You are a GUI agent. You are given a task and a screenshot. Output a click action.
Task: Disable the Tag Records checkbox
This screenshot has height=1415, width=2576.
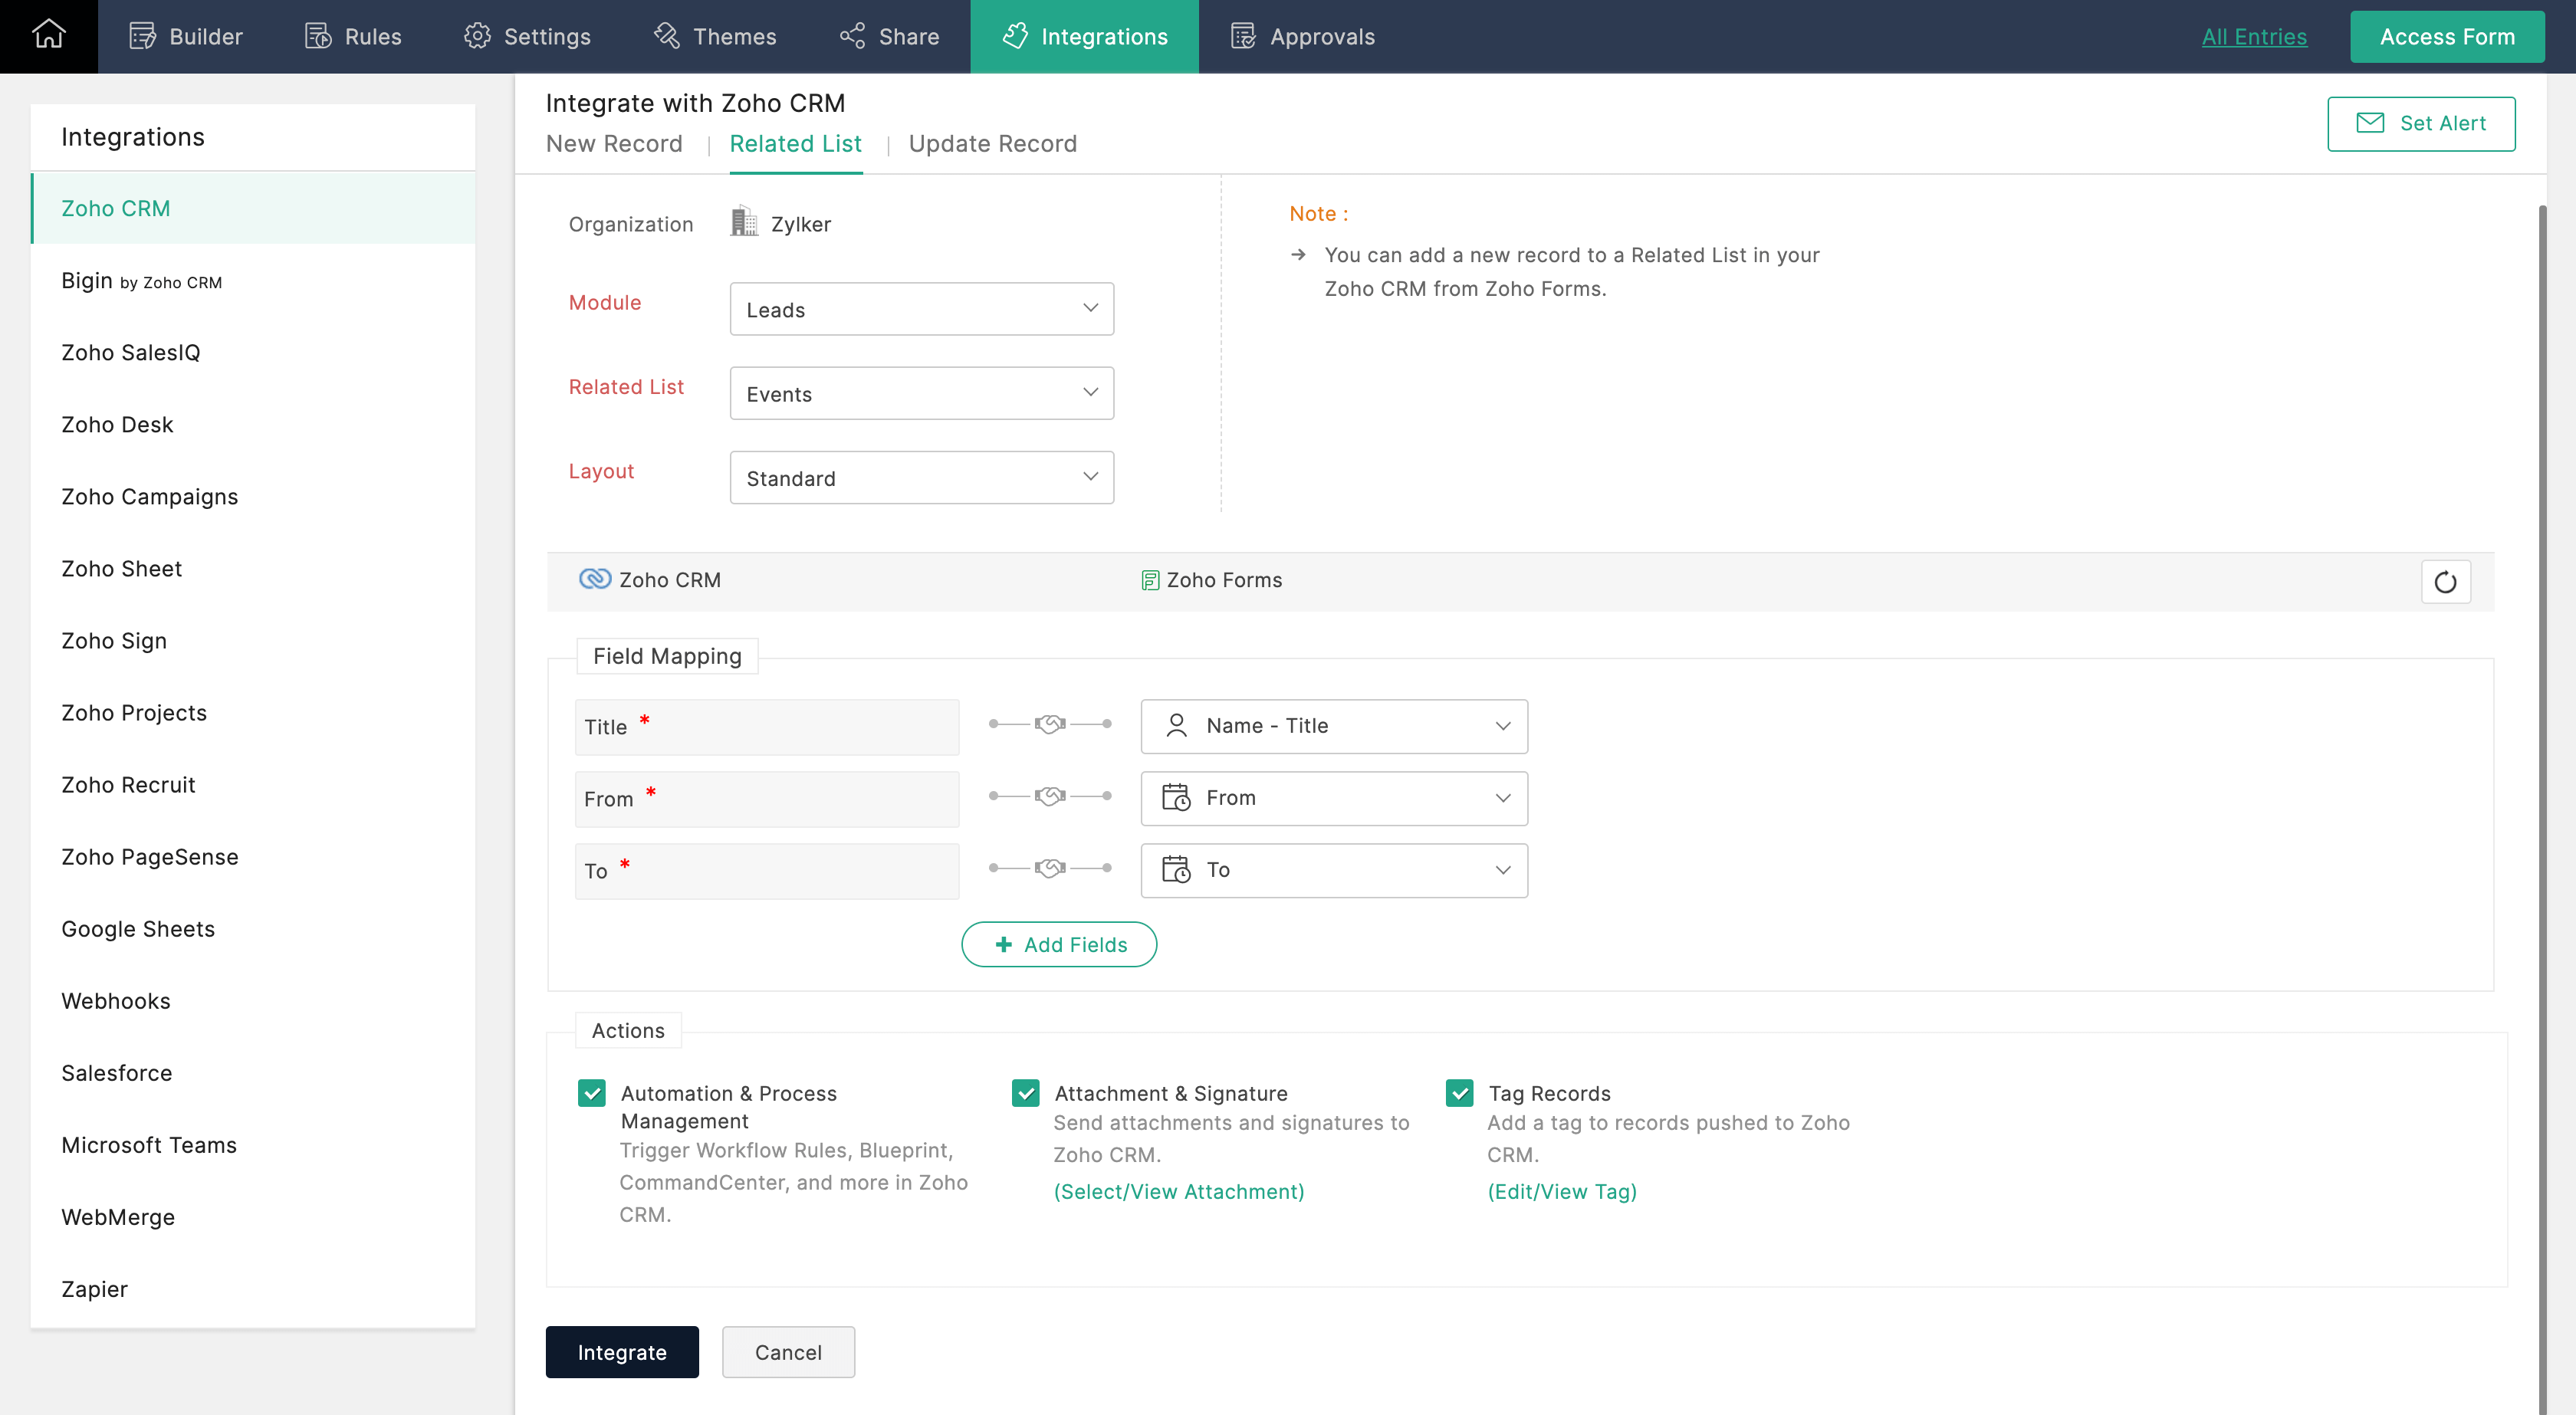(x=1459, y=1092)
